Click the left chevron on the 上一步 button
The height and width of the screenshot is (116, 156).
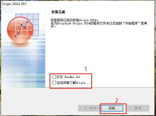click(81, 108)
